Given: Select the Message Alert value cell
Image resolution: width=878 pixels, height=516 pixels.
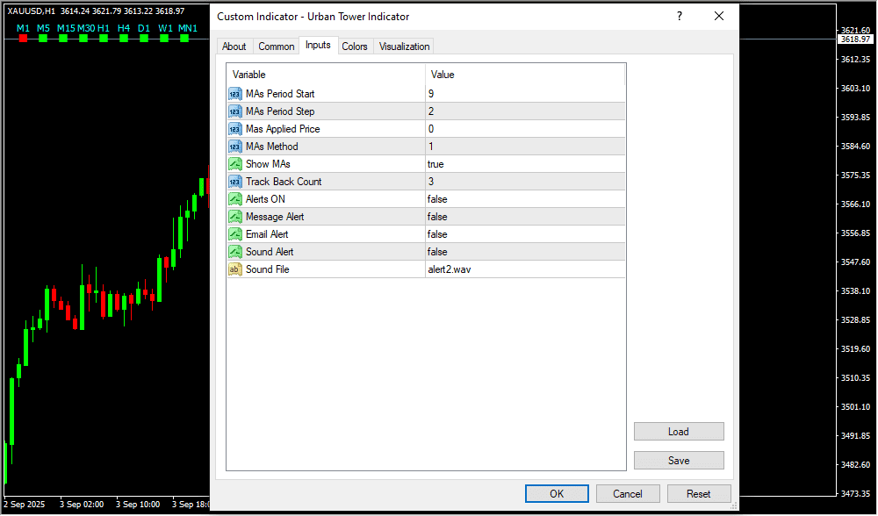Looking at the screenshot, I should point(525,217).
